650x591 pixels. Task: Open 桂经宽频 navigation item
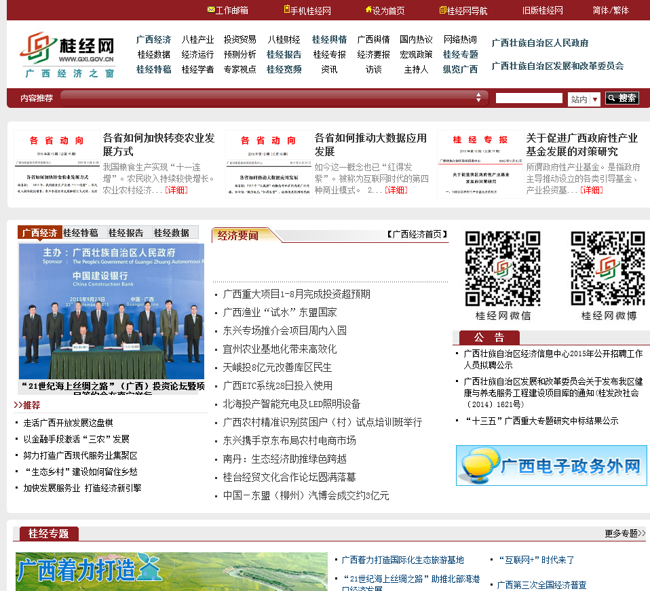click(x=284, y=69)
